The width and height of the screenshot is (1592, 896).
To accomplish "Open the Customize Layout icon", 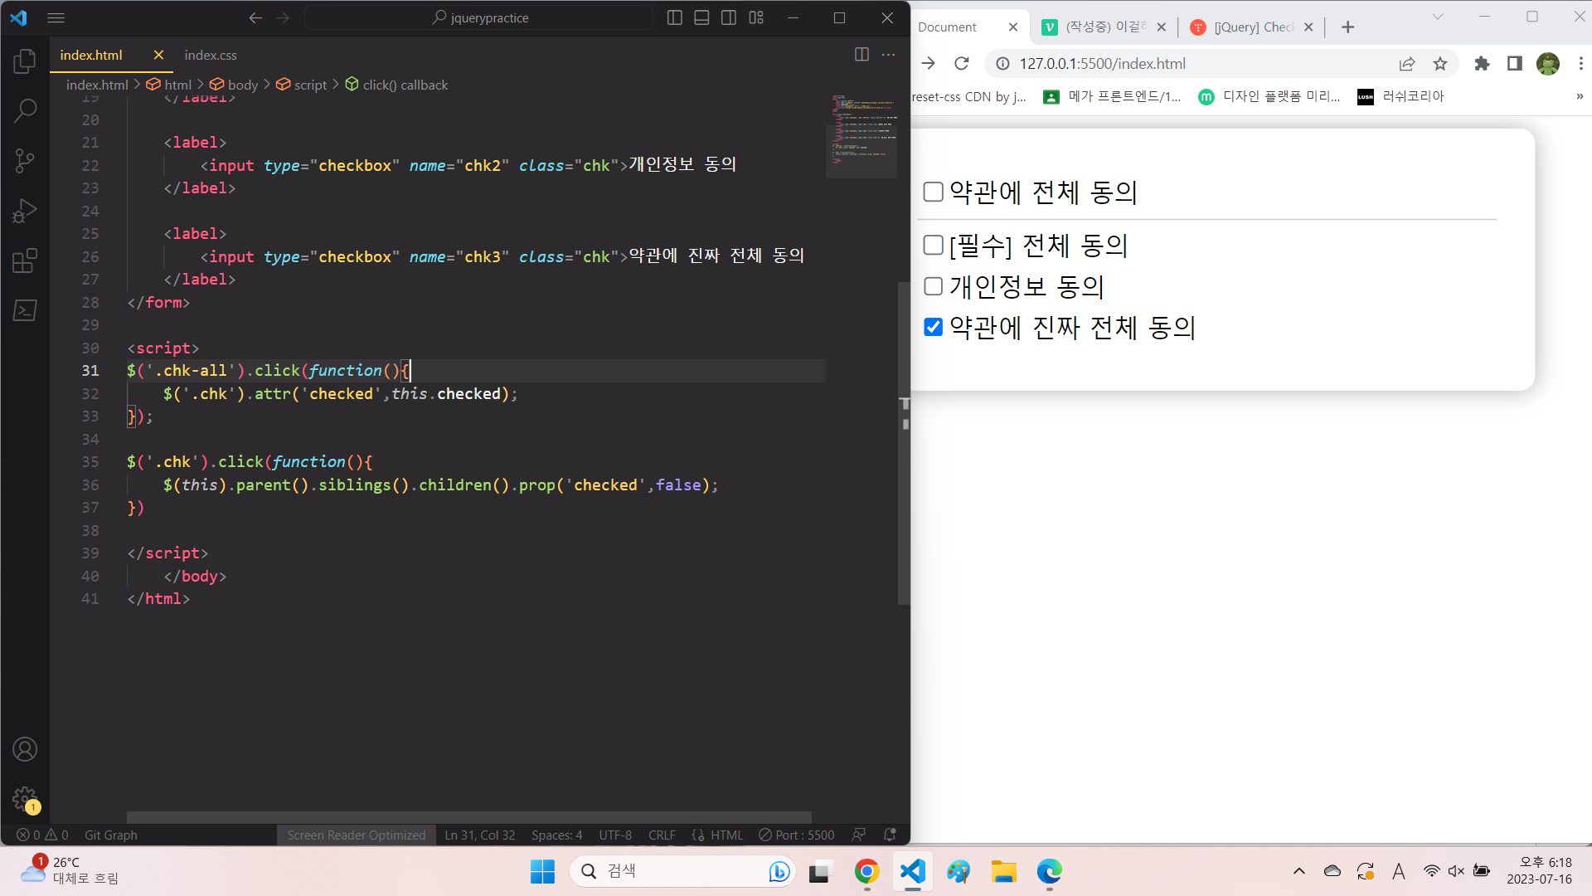I will [756, 17].
